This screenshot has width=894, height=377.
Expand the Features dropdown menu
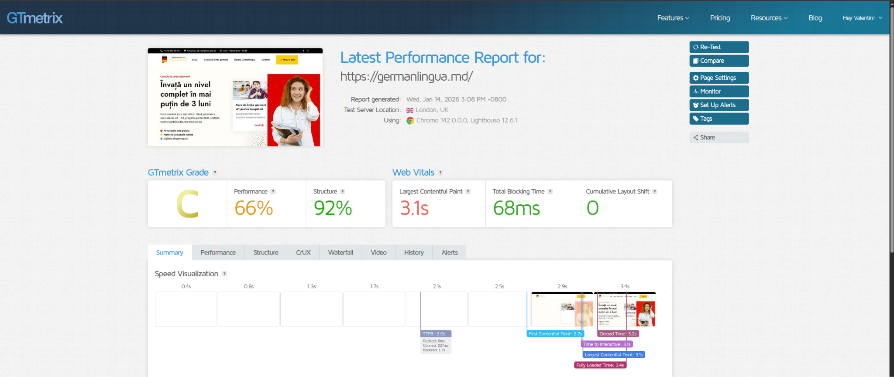point(673,18)
